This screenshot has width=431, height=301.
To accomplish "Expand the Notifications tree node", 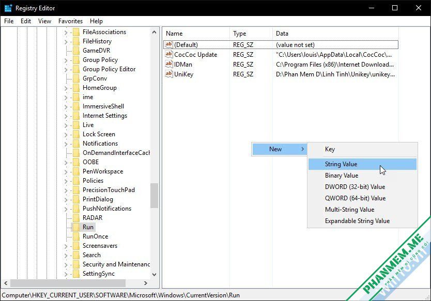I will click(66, 144).
